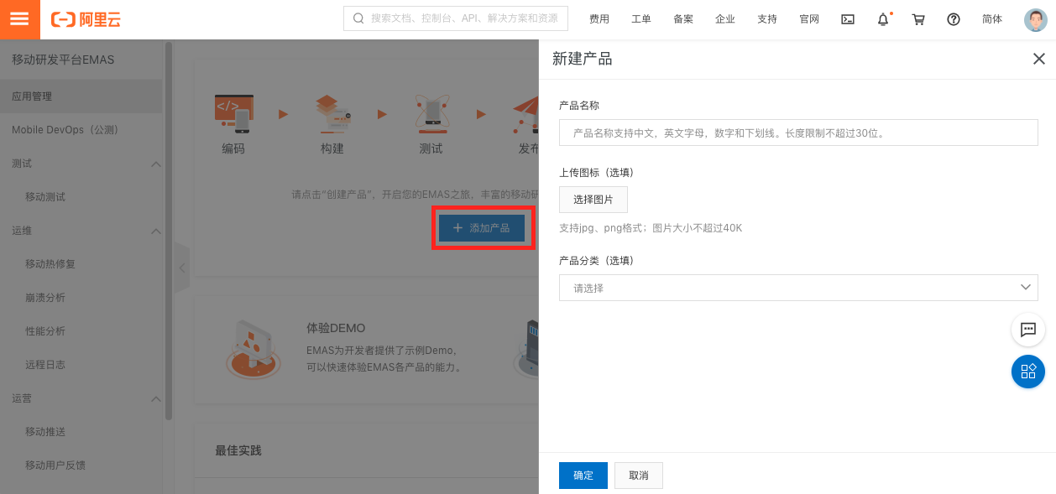Focus the top search box

pos(456,18)
